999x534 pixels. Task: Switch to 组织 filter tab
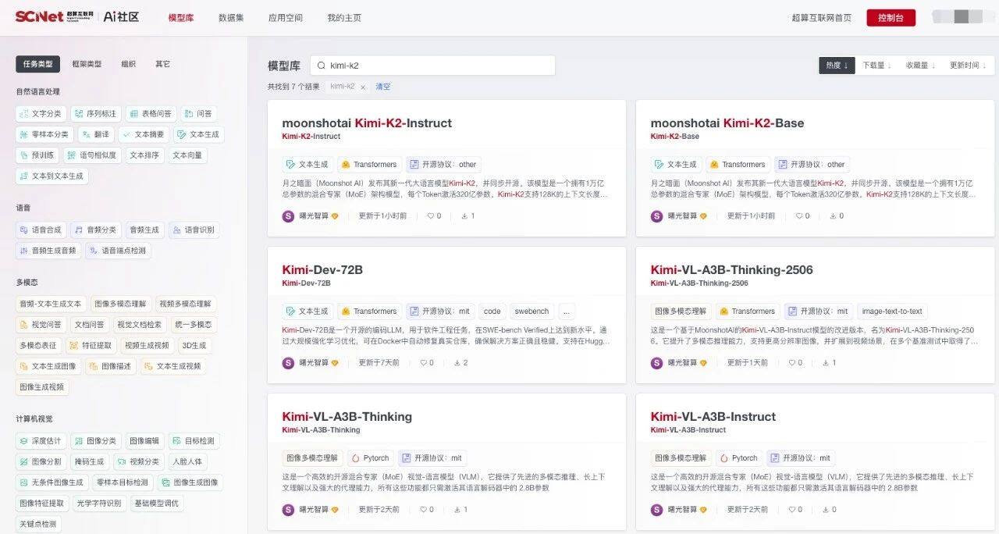[x=128, y=64]
